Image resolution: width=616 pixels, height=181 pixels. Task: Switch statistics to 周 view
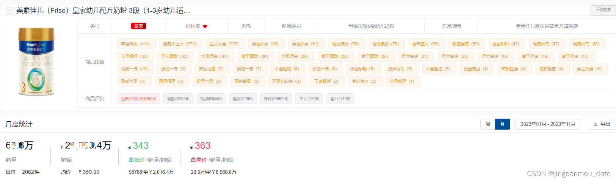[x=488, y=124]
